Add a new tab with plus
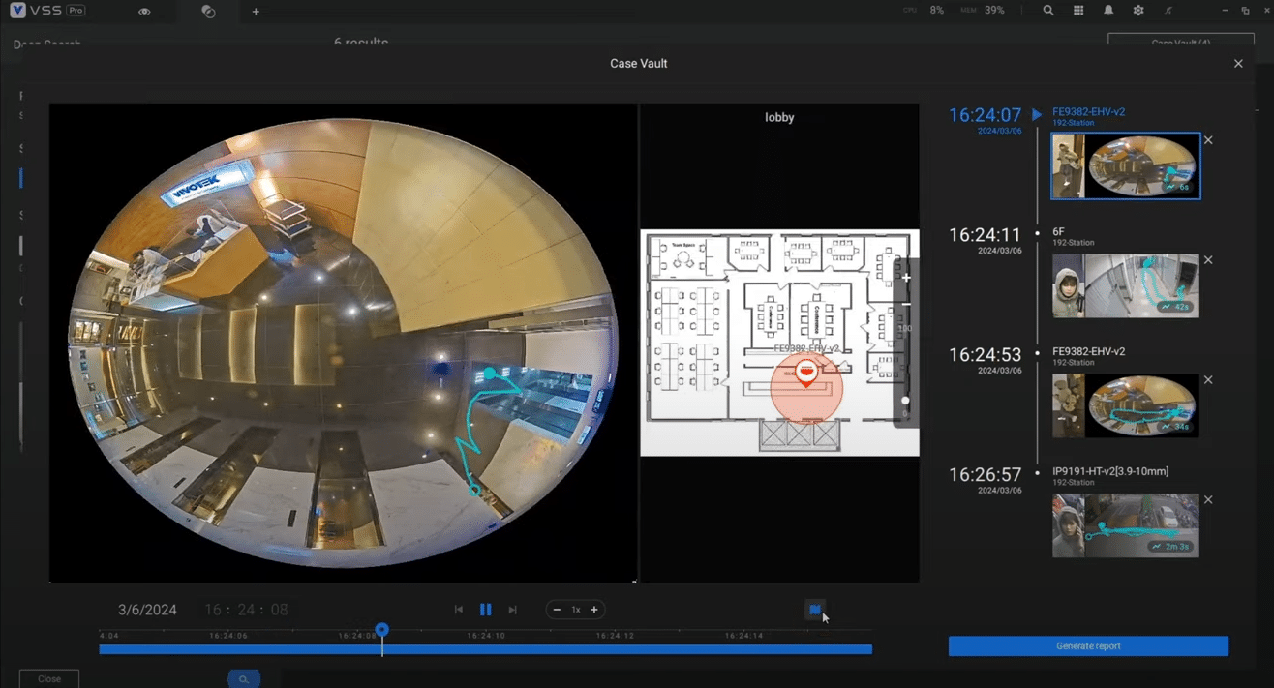Screen dimensions: 1274x688 (x=256, y=12)
